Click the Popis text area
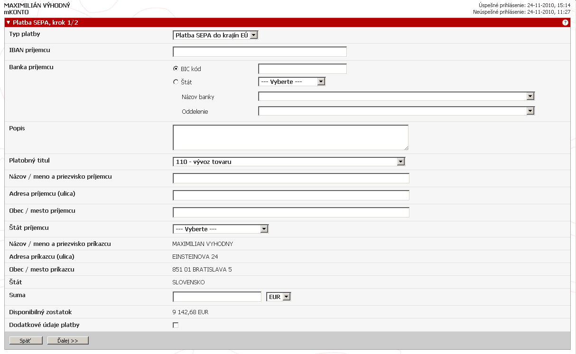 click(x=290, y=137)
